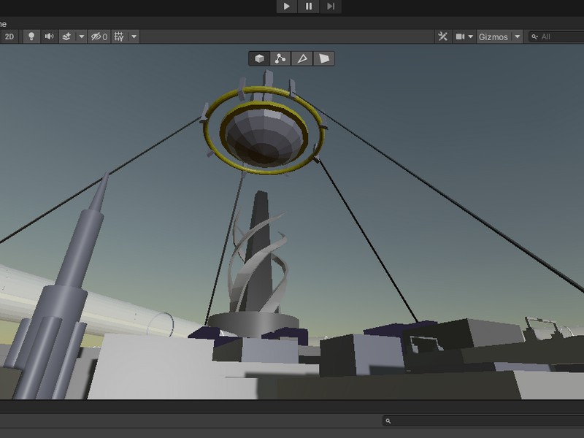Click the object selection cube icon
584x438 pixels.
pyautogui.click(x=259, y=58)
